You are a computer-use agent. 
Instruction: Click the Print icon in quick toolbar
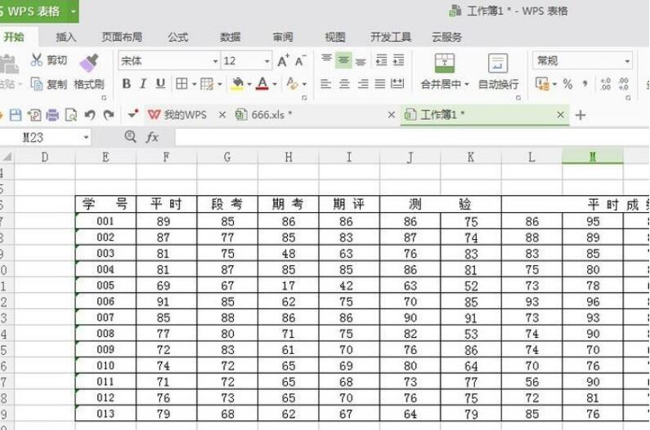coord(52,114)
